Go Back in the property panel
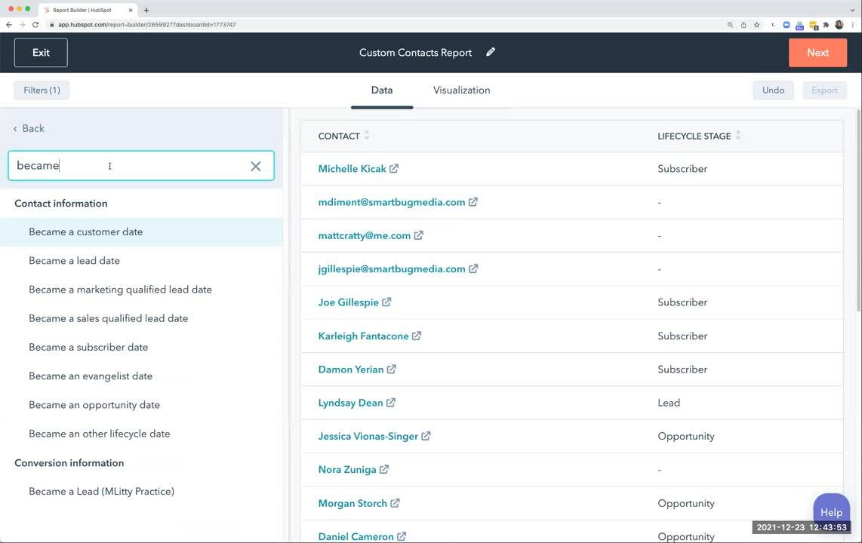Image resolution: width=862 pixels, height=543 pixels. coord(29,128)
